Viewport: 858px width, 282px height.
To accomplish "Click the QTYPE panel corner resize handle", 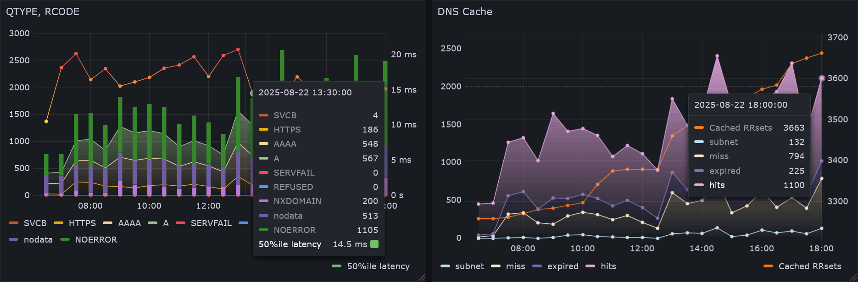I will click(422, 277).
